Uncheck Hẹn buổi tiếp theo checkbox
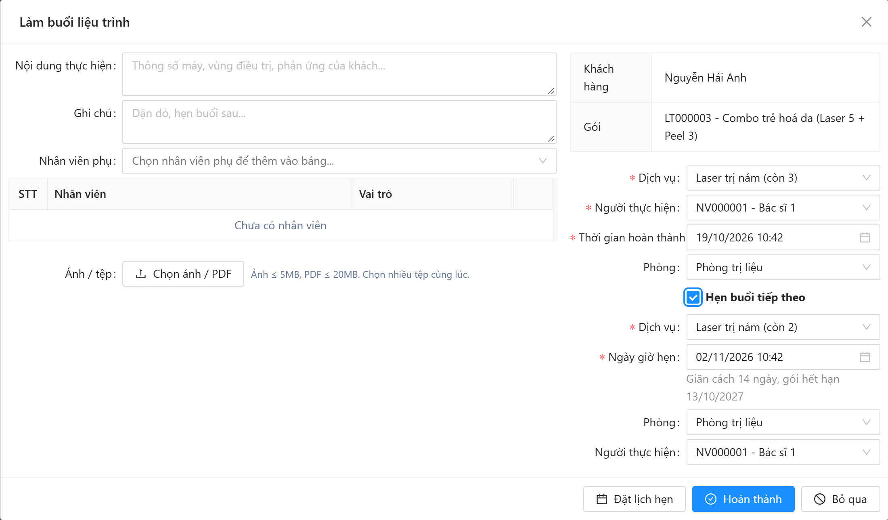 [x=693, y=298]
